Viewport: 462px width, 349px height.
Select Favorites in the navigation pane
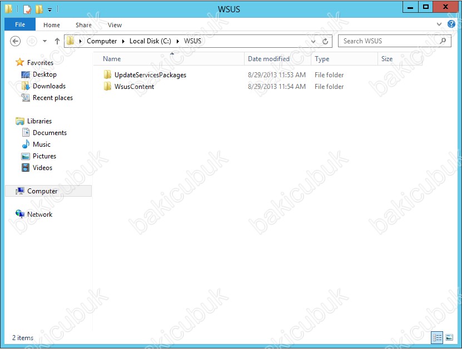pyautogui.click(x=40, y=63)
